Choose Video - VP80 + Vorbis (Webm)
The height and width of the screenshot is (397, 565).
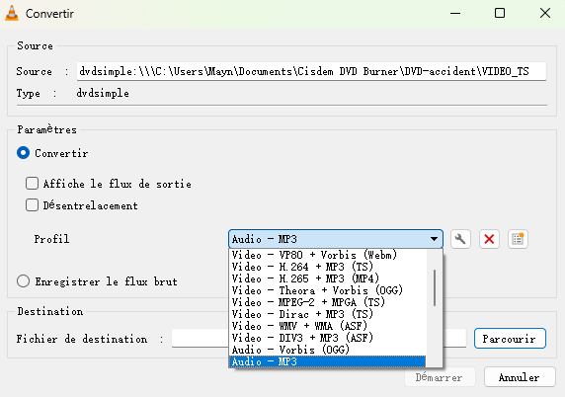[x=327, y=255]
